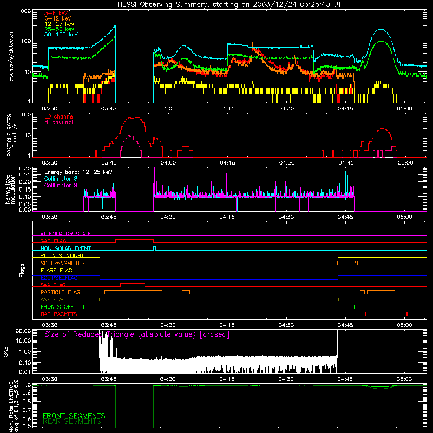Image resolution: width=433 pixels, height=433 pixels.
Task: Click the cyan NON SOLAR EVENT pulse
Action: click(154, 248)
